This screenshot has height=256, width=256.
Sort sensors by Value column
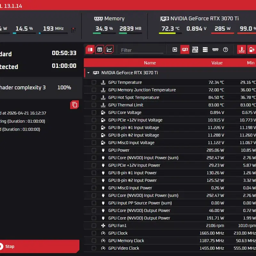click(217, 63)
